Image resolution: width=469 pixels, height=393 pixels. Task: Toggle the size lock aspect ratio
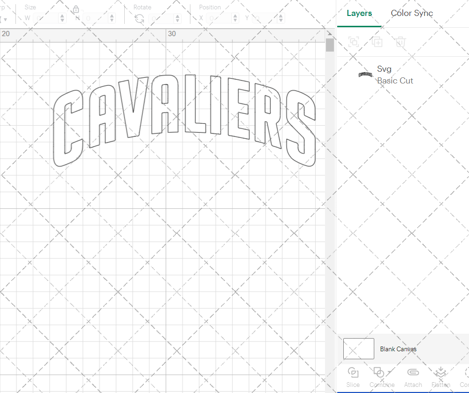[76, 9]
